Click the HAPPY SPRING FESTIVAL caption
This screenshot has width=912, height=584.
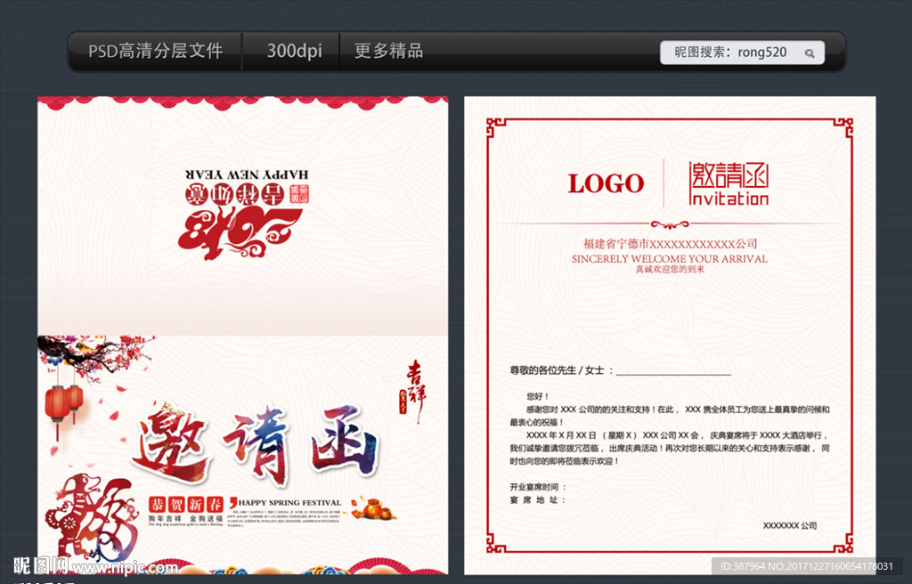289,503
